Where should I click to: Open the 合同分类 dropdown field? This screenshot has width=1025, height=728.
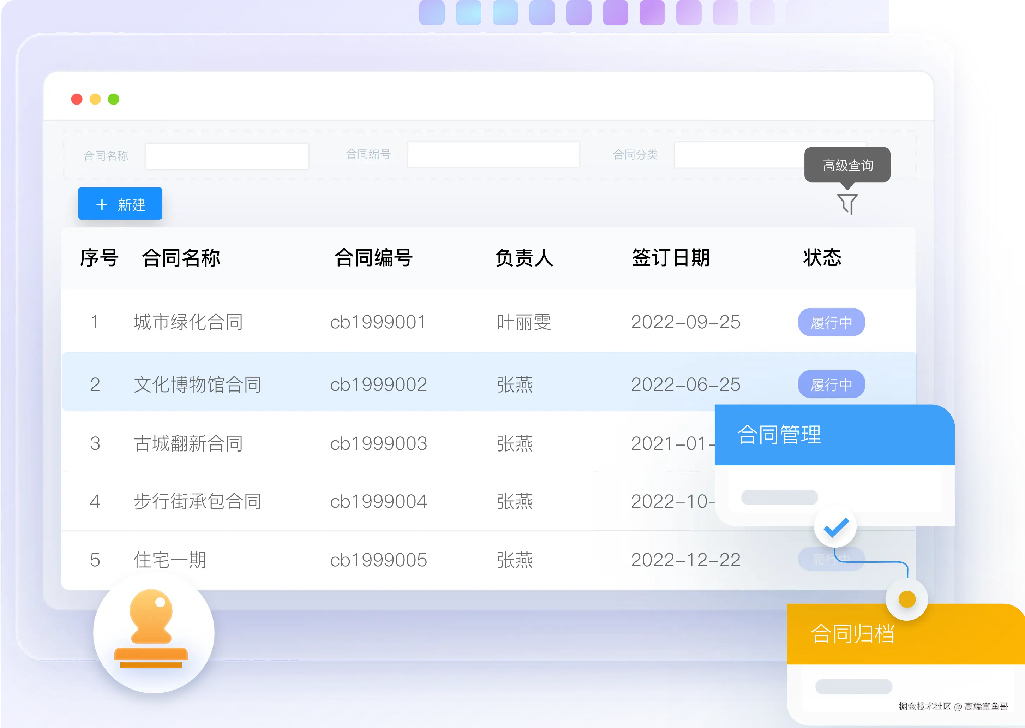click(x=739, y=155)
